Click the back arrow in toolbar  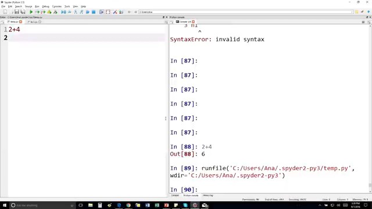pyautogui.click(x=129, y=12)
